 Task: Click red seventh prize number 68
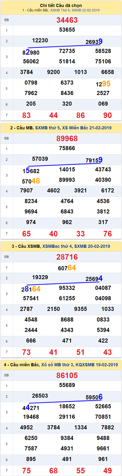(x=54, y=471)
